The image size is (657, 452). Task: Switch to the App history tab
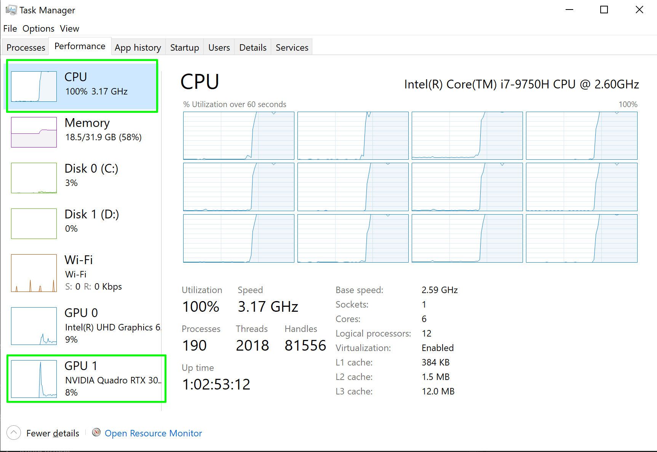(138, 47)
